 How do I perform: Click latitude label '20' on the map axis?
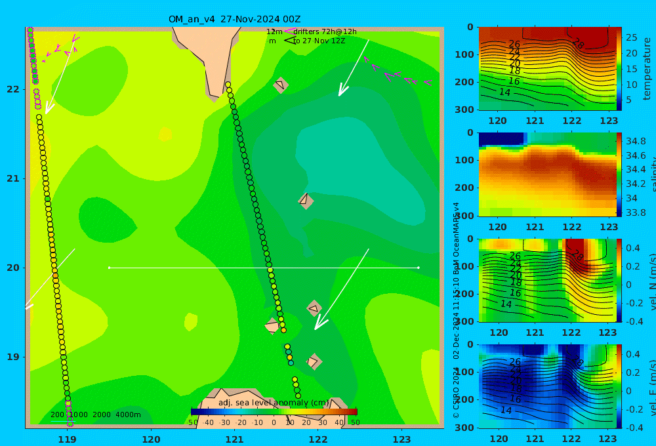(13, 268)
